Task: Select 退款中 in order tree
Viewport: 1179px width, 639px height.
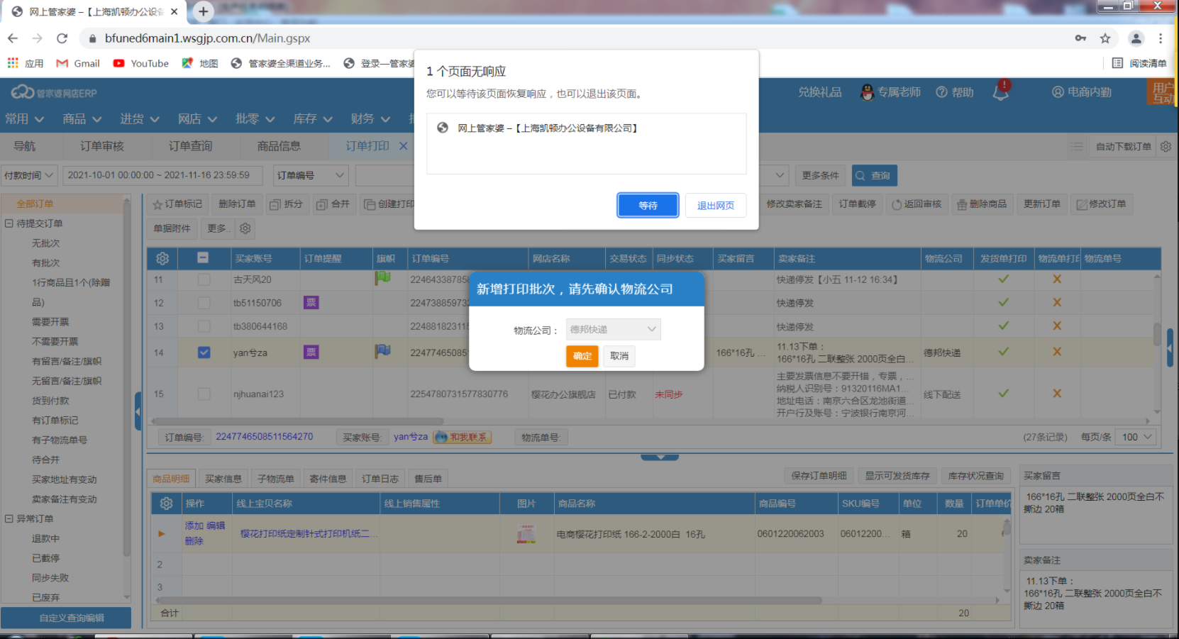Action: [45, 538]
